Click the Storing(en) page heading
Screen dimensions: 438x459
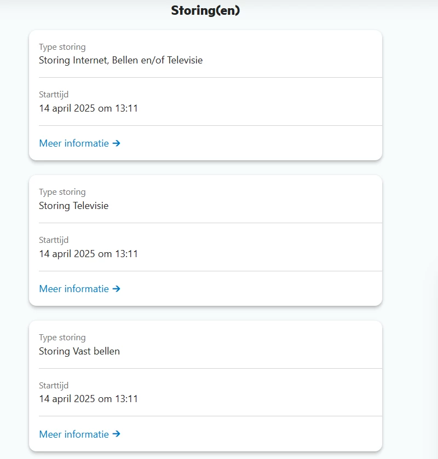click(x=205, y=10)
